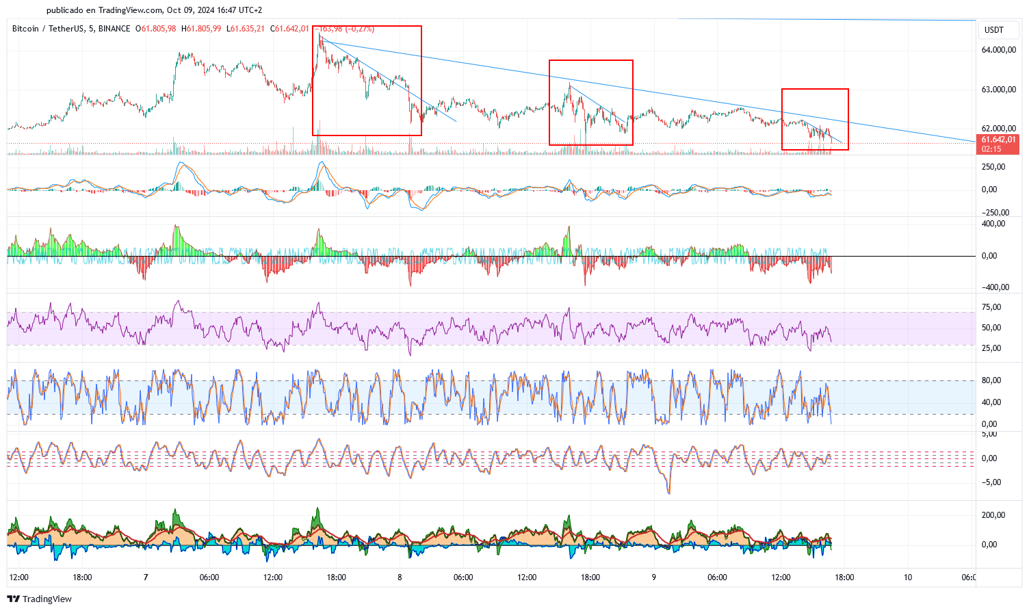Click the red 61.642,01 current price tag
The width and height of the screenshot is (1029, 611).
click(x=998, y=144)
